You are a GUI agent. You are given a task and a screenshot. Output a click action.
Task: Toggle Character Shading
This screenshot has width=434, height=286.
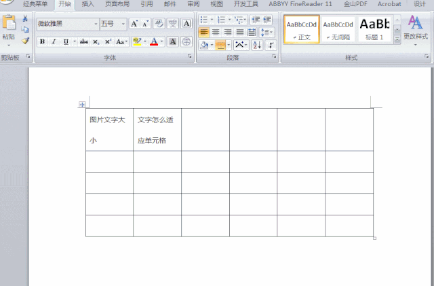tap(173, 41)
